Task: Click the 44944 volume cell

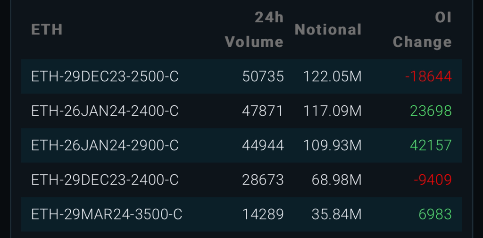Action: click(x=263, y=145)
